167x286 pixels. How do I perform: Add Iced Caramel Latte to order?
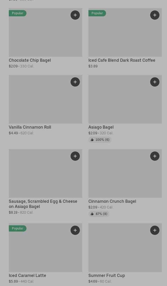click(75, 230)
